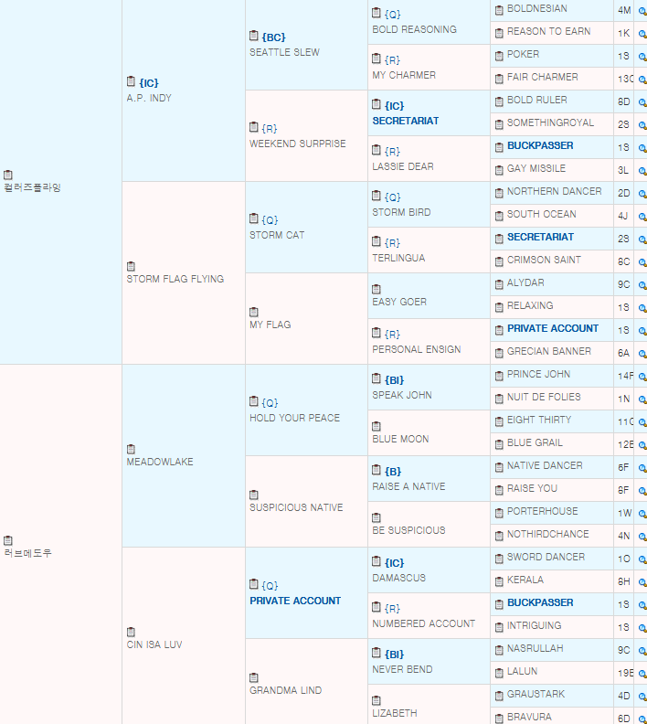
Task: Click the bold PRIVATE ACCOUNT link under CIN ISA LUV
Action: [x=295, y=601]
